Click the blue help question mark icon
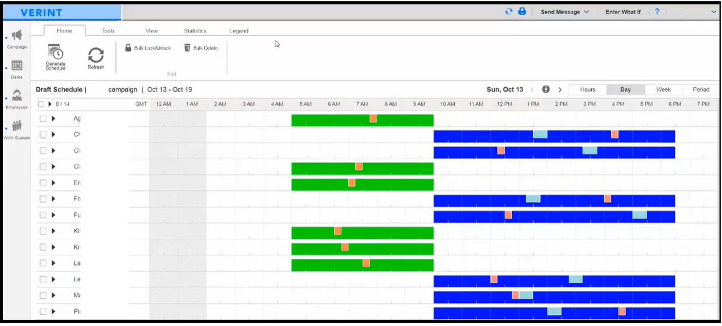 click(x=657, y=11)
